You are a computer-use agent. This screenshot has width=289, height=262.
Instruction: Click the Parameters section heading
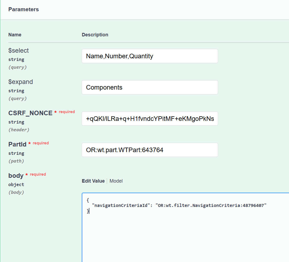[24, 9]
